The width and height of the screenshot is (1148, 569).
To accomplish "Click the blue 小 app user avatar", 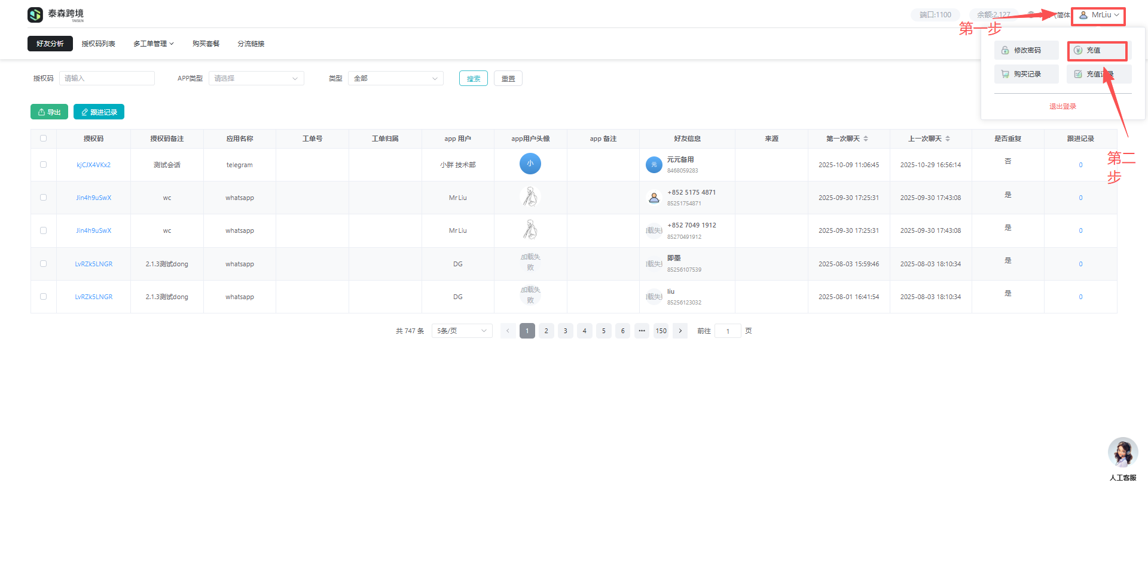I will coord(530,164).
